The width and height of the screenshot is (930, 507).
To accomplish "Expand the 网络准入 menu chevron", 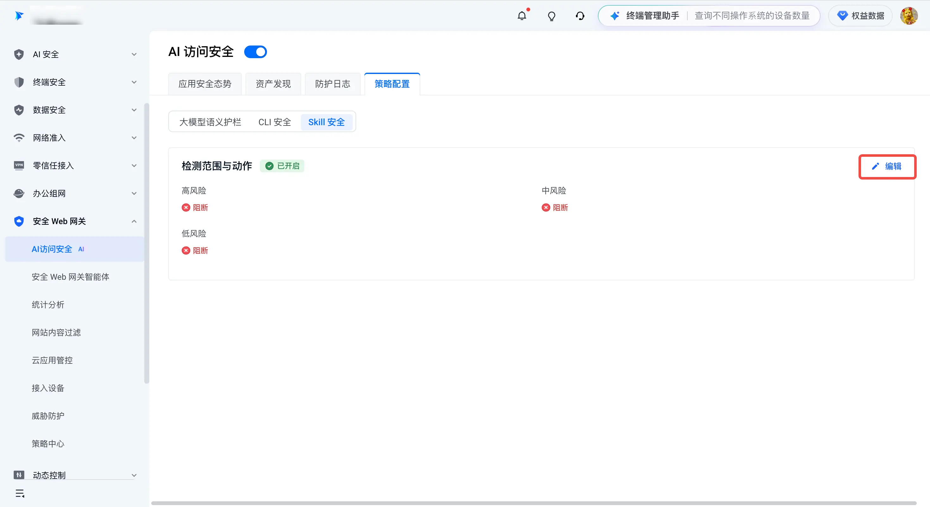I will [134, 138].
